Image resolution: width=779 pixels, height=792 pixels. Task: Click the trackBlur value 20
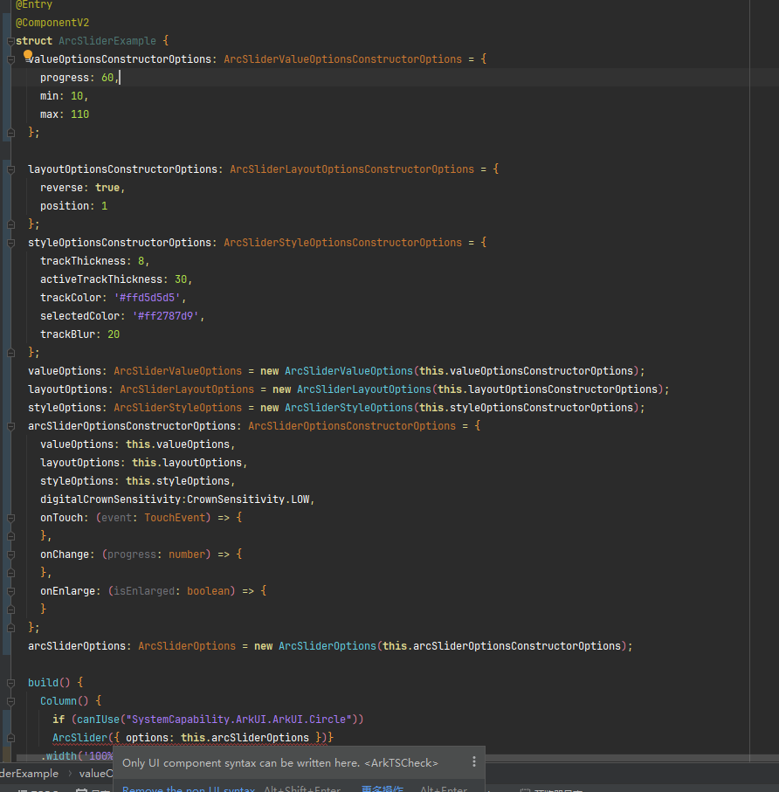tap(114, 334)
